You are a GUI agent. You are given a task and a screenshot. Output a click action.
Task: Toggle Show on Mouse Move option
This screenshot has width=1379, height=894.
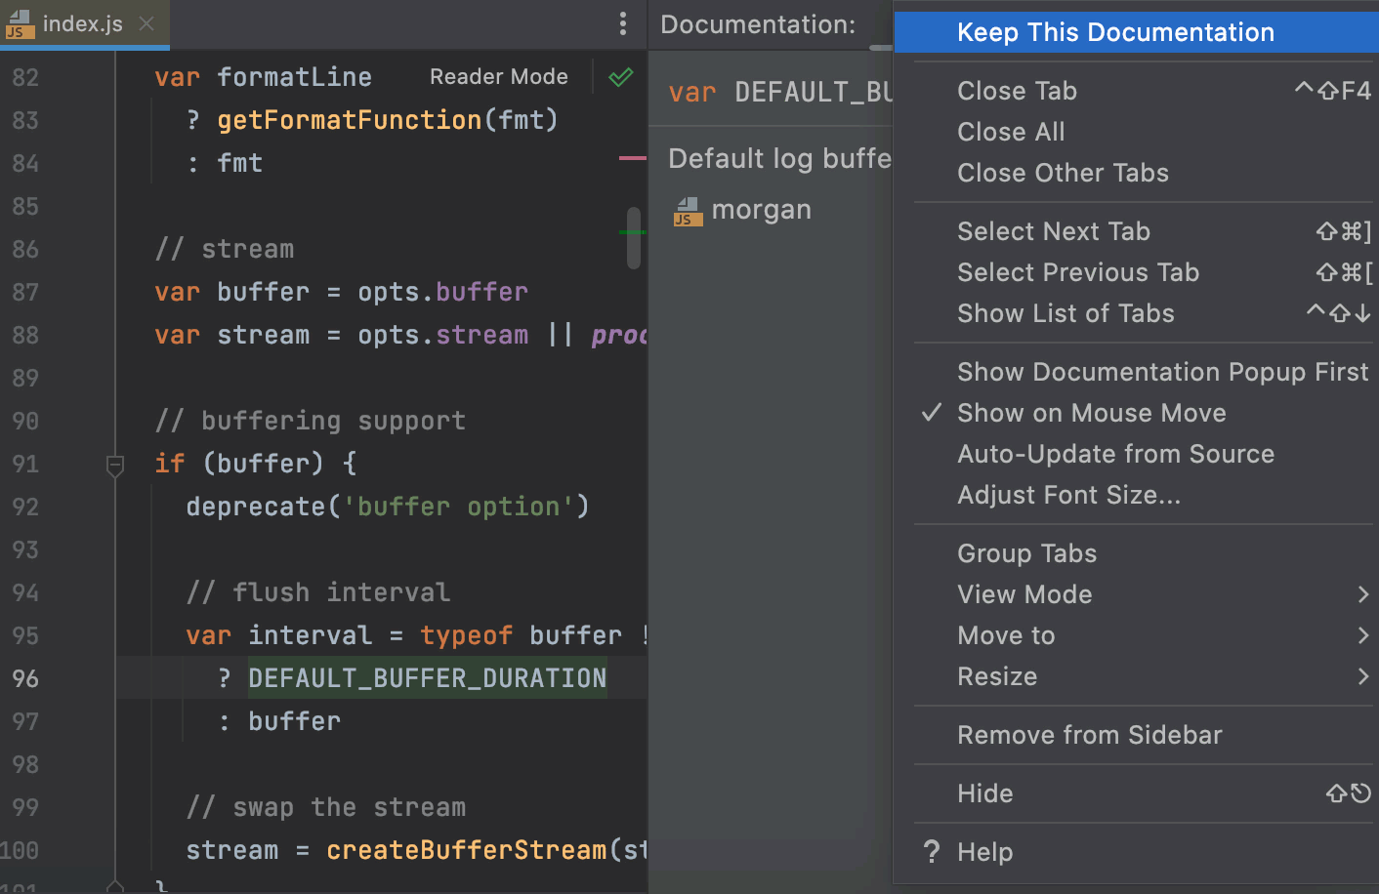tap(1091, 413)
